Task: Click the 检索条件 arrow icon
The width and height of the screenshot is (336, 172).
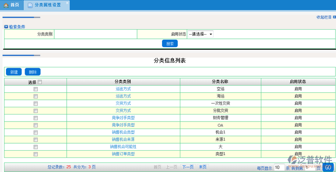Action: pyautogui.click(x=6, y=27)
